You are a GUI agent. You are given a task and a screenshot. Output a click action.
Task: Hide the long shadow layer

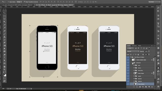tap(128, 84)
